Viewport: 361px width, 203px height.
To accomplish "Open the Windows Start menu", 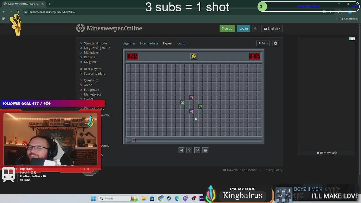I will coord(93,198).
